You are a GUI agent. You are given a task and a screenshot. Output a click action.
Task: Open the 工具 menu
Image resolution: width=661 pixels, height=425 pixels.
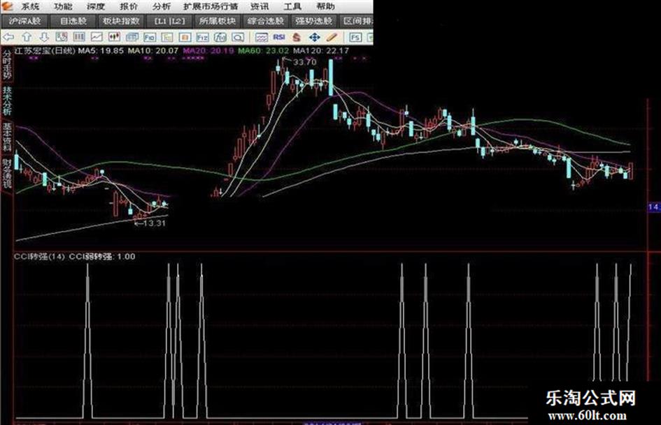[292, 7]
